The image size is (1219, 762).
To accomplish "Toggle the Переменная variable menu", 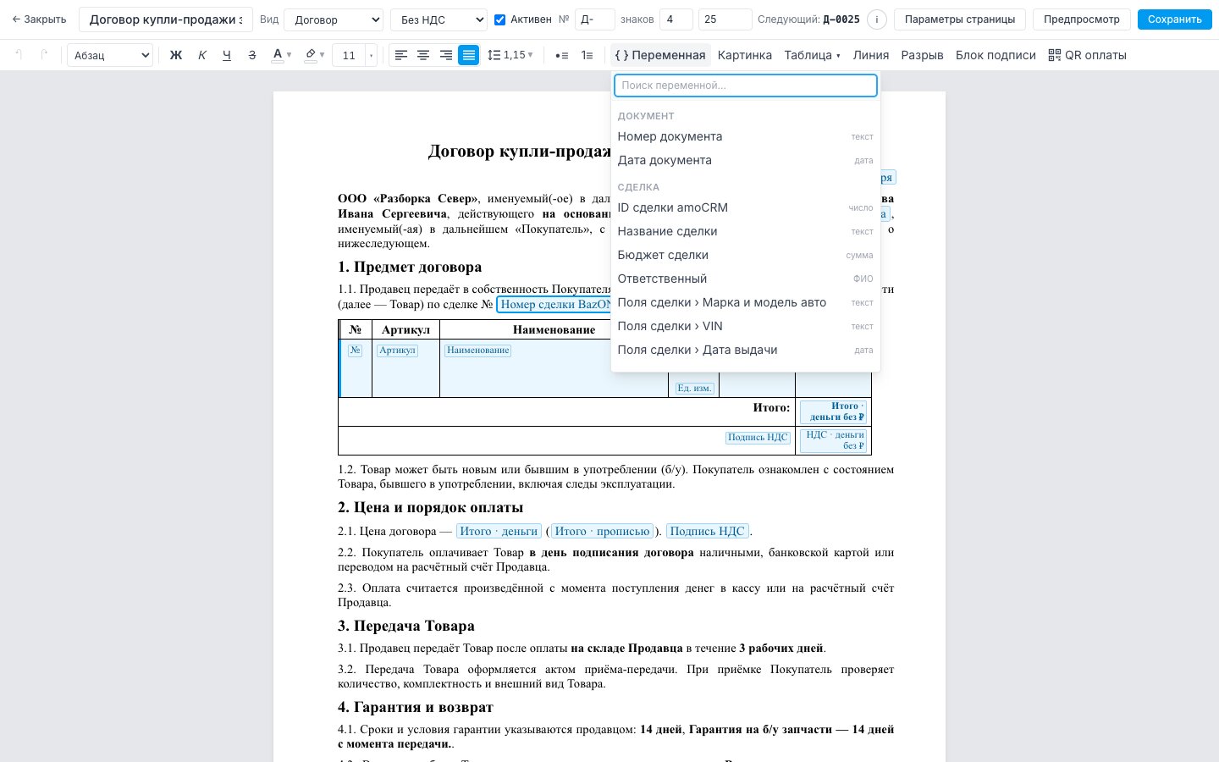I will click(660, 55).
